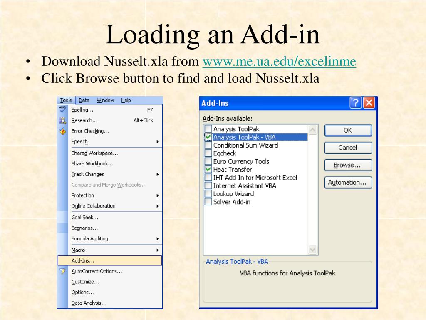Click the AutoCorrect Options lightning icon
Image resolution: width=426 pixels, height=320 pixels.
click(63, 271)
